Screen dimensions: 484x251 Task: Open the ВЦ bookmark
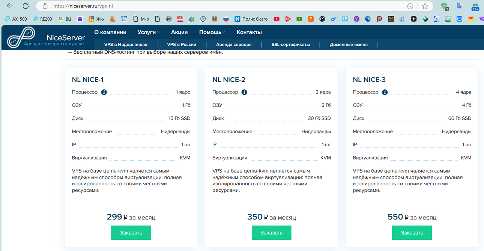(x=65, y=19)
